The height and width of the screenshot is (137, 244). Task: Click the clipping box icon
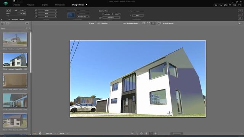point(100,11)
